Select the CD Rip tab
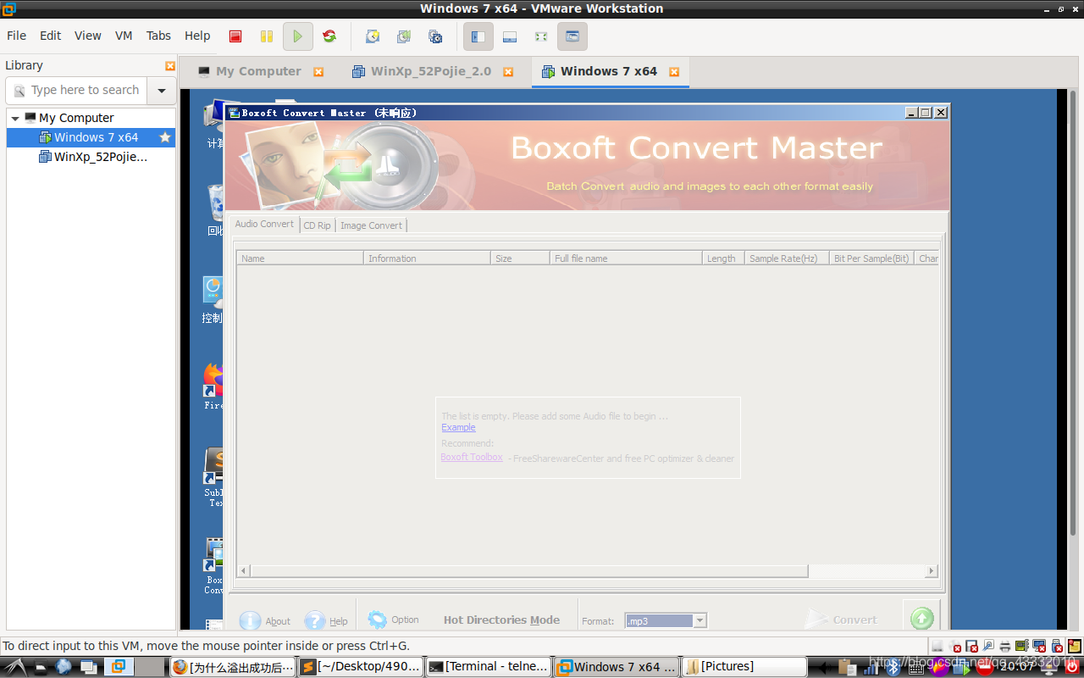The height and width of the screenshot is (678, 1084). tap(317, 225)
